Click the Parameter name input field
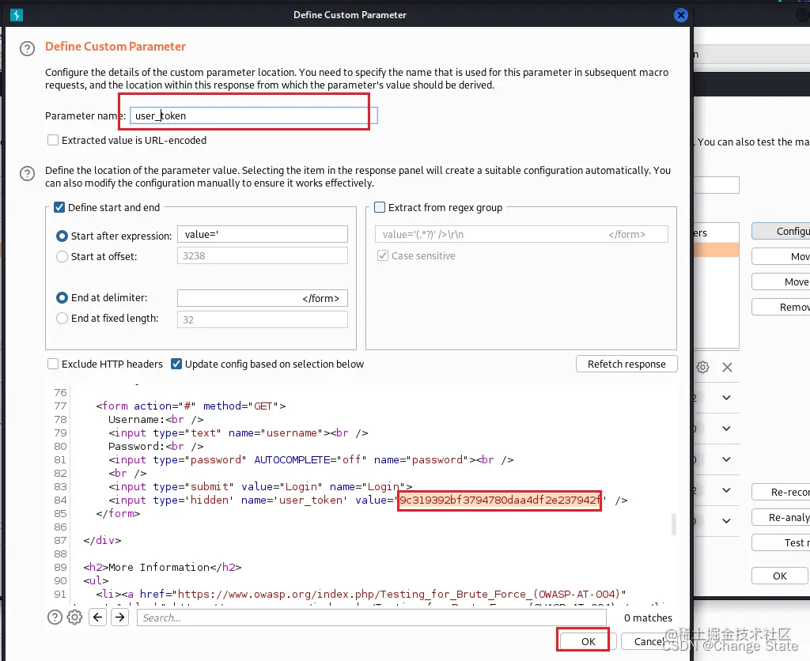The image size is (810, 661). (x=254, y=115)
